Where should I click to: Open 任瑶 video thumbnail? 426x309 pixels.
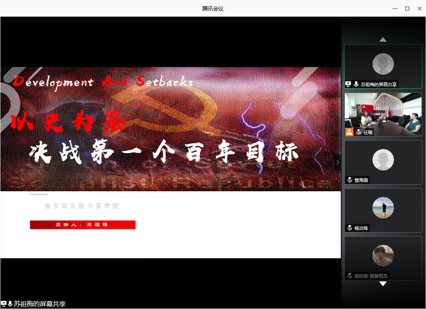tap(383, 115)
